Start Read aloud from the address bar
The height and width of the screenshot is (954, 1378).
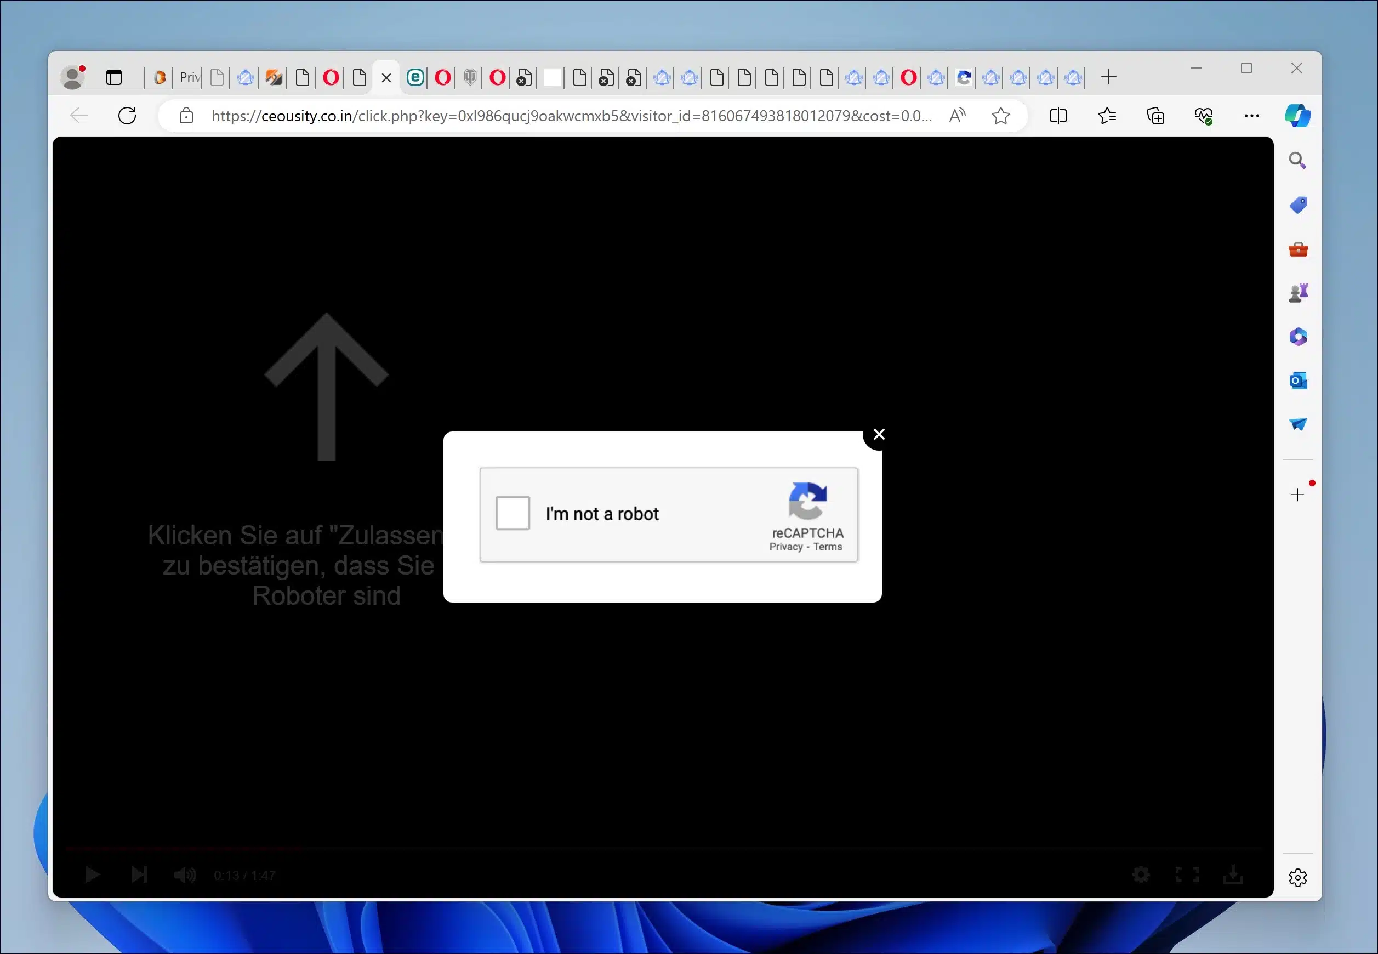point(957,115)
